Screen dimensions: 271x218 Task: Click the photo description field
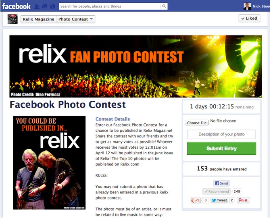point(221,134)
